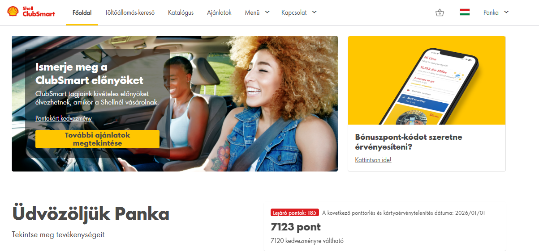539x251 pixels.
Task: Click the Bónuszpont-kódot szeretne érvényesíteni heading
Action: tap(409, 142)
